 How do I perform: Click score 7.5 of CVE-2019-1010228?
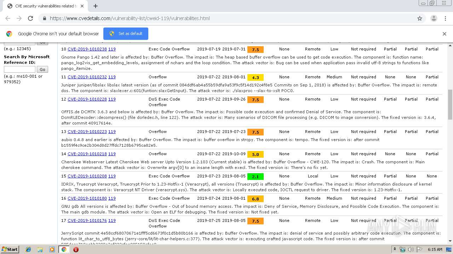click(256, 99)
